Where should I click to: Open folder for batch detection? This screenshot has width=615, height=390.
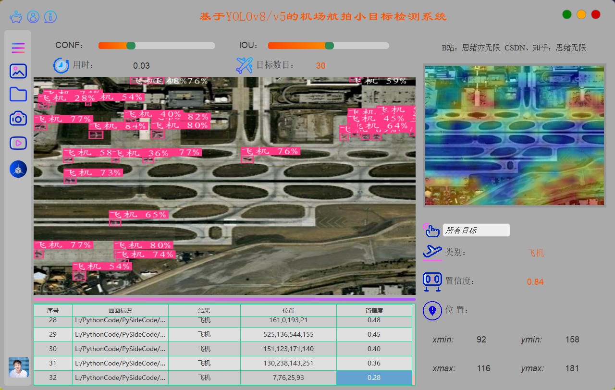tap(18, 94)
